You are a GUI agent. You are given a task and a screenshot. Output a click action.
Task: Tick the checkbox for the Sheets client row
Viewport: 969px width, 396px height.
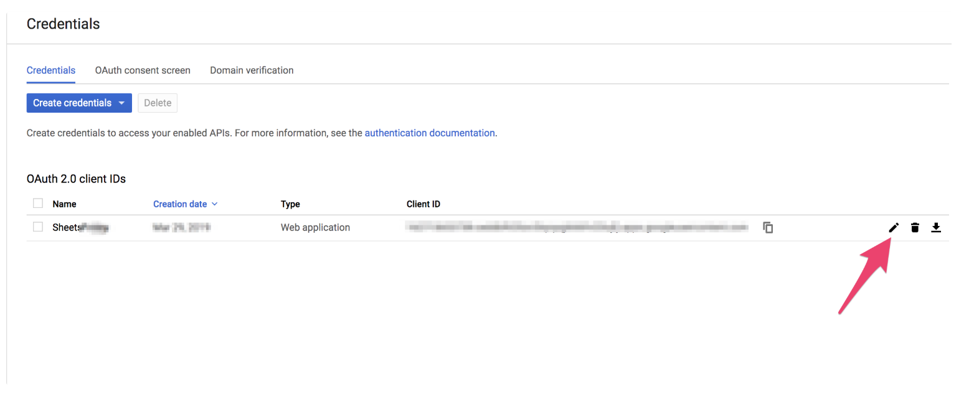point(38,227)
